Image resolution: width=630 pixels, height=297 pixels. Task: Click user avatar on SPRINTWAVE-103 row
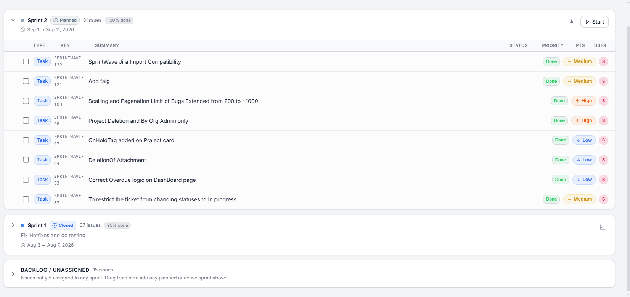click(603, 101)
